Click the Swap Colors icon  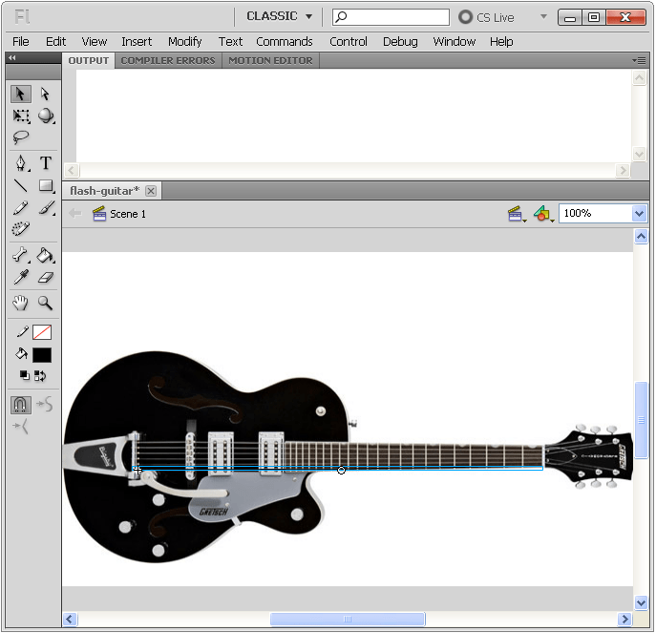(40, 376)
